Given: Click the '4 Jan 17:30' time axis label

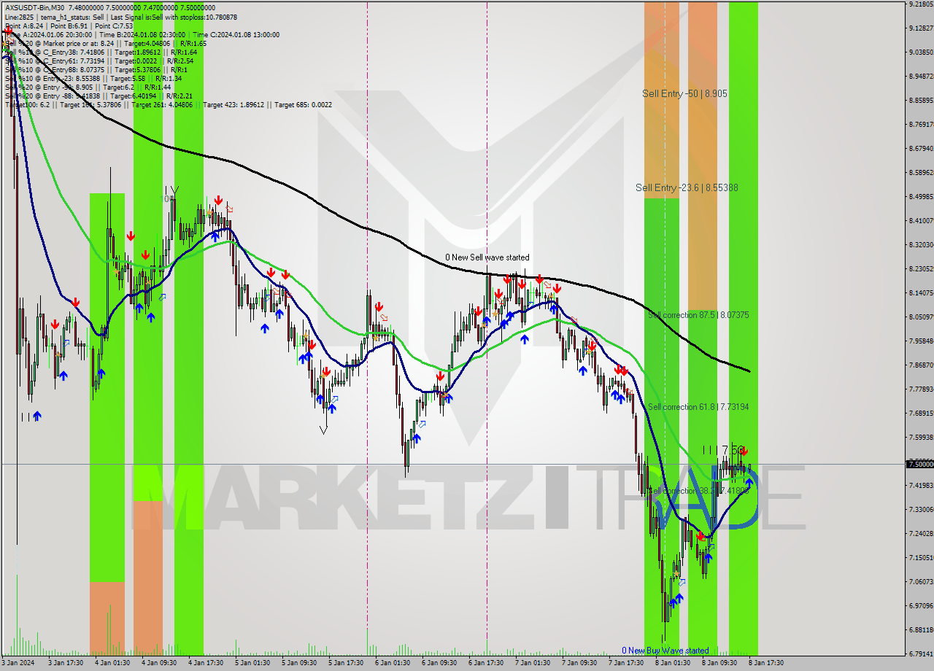Looking at the screenshot, I should (205, 663).
